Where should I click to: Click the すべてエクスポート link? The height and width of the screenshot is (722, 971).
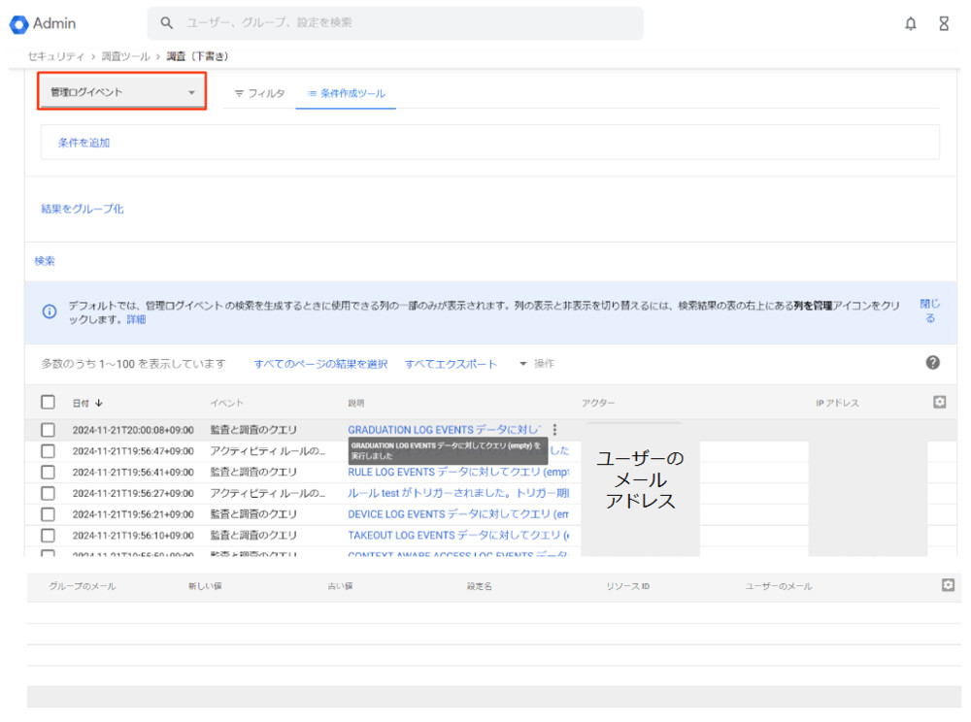click(x=451, y=364)
